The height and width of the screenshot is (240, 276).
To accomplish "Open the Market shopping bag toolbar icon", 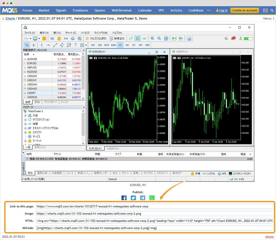I will 59,39.
